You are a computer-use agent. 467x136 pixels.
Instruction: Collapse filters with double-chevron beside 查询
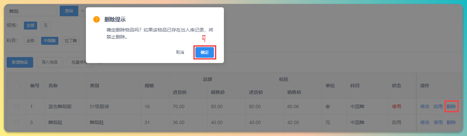tap(82, 11)
